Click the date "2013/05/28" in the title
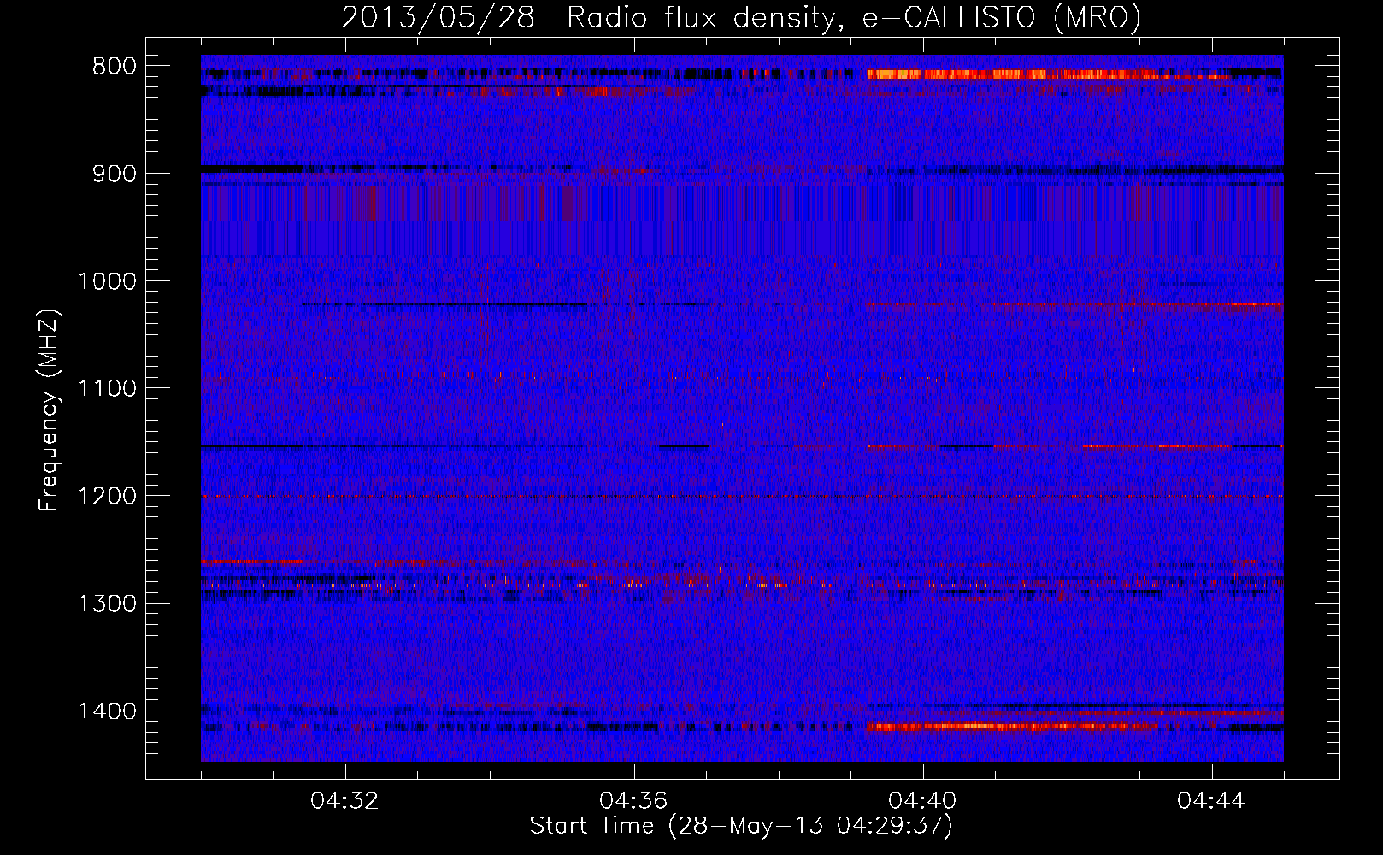 point(438,17)
